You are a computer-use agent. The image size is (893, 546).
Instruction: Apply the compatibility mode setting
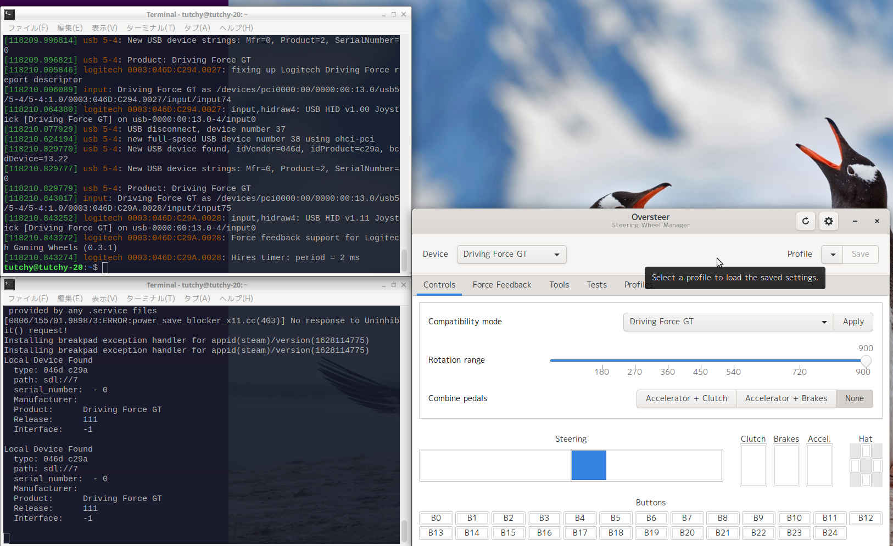coord(853,322)
